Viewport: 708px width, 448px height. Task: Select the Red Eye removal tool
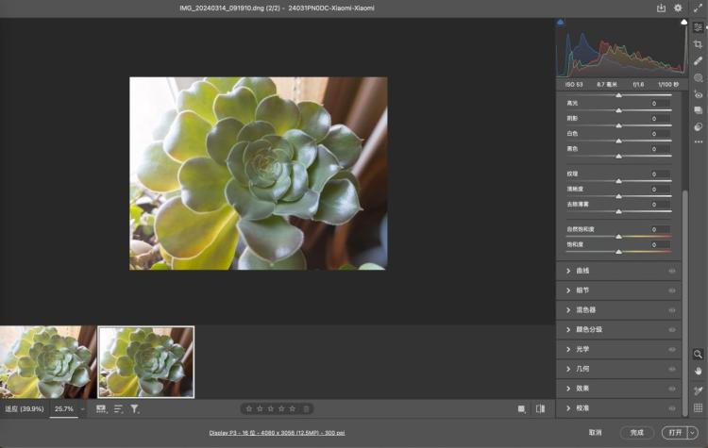click(x=698, y=94)
